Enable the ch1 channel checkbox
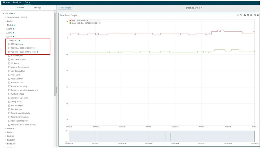This screenshot has width=261, height=148. (8, 29)
